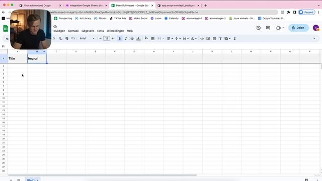
Task: Open the borders tool
Action: [153, 39]
